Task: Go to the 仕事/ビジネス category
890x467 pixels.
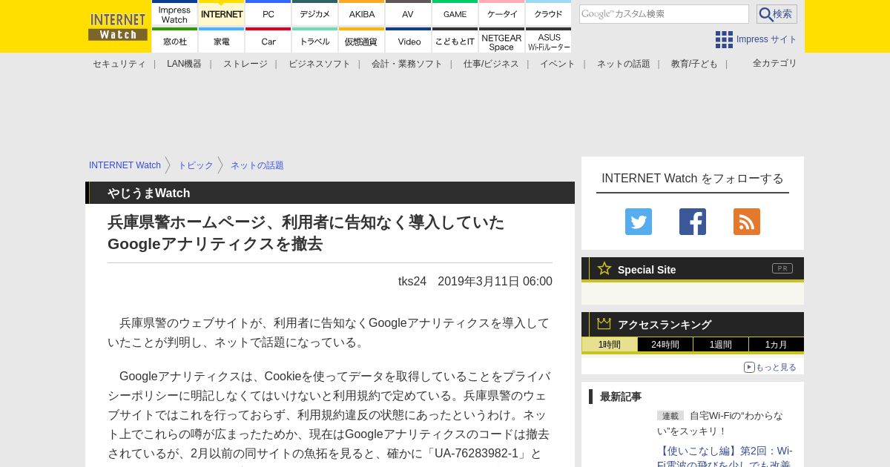Action: pos(491,64)
